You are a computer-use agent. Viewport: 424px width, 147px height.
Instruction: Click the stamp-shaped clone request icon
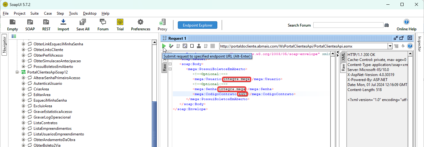pos(199,46)
